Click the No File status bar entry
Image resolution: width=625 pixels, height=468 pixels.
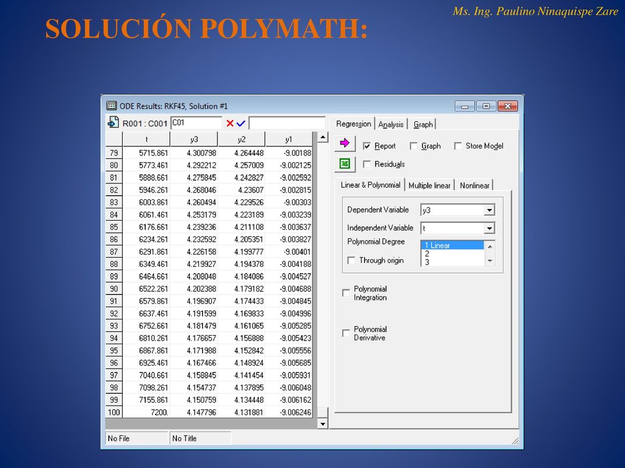137,438
